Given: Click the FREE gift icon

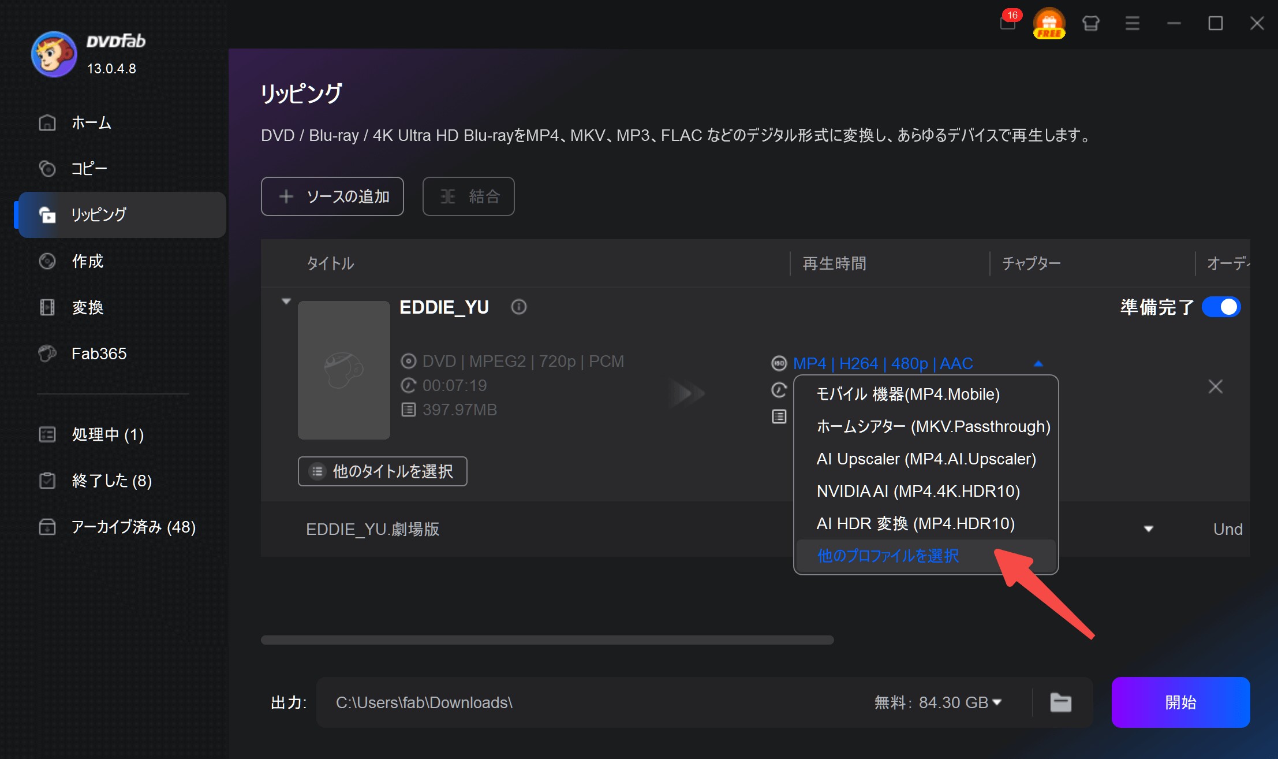Looking at the screenshot, I should (1049, 24).
